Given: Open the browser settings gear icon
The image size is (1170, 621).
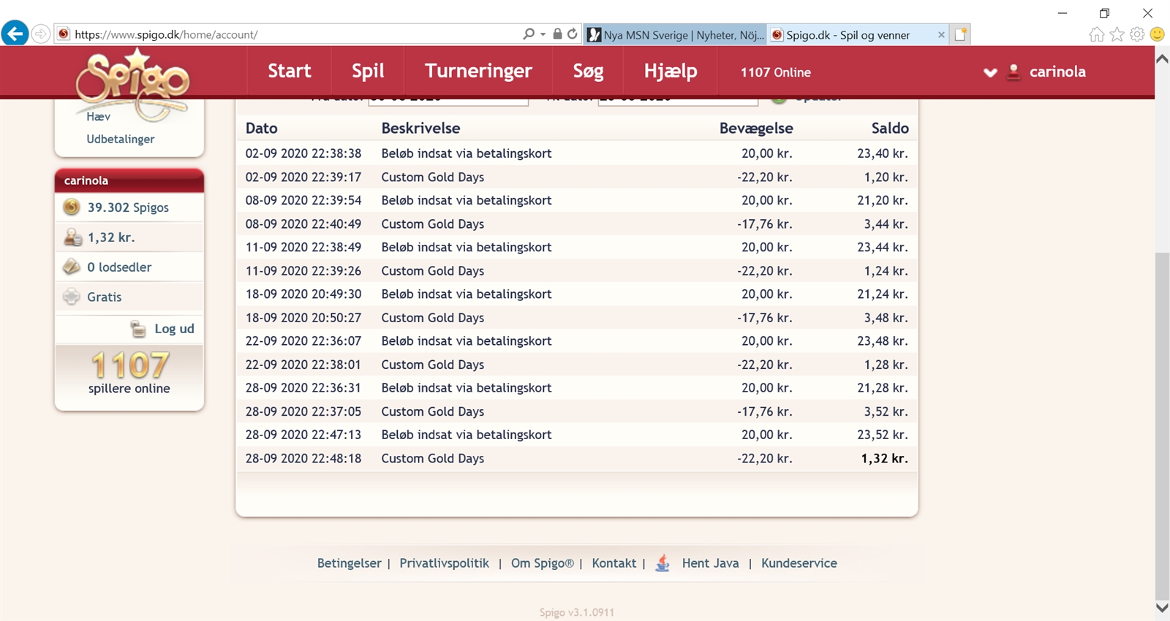Looking at the screenshot, I should pyautogui.click(x=1136, y=34).
